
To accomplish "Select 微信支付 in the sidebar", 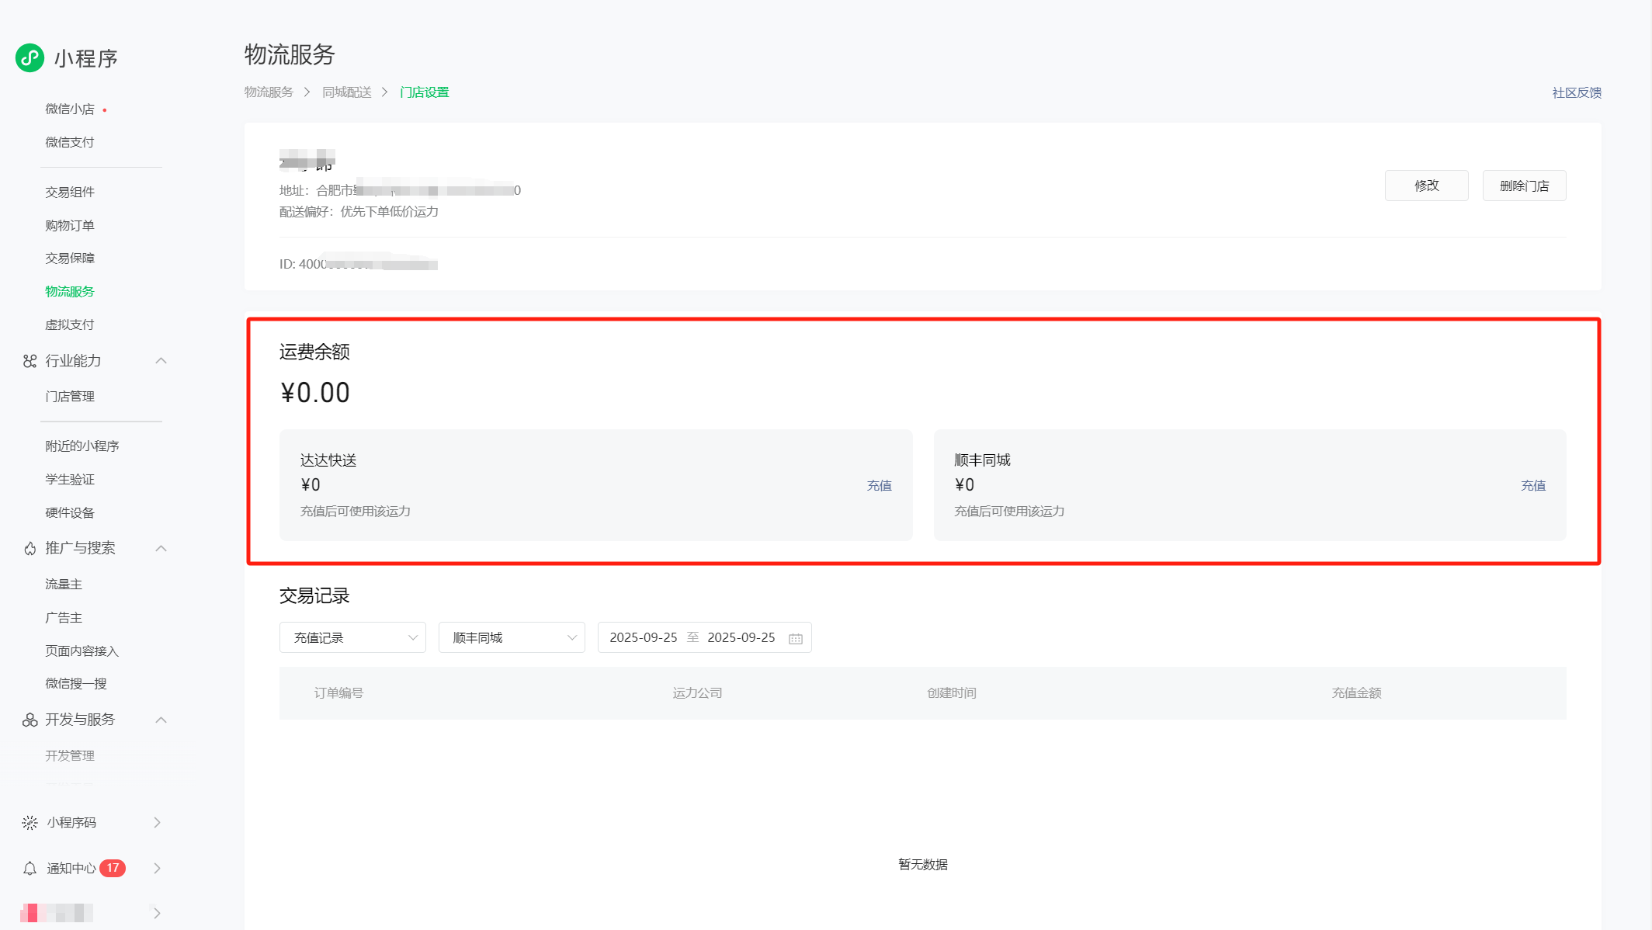I will coord(70,142).
